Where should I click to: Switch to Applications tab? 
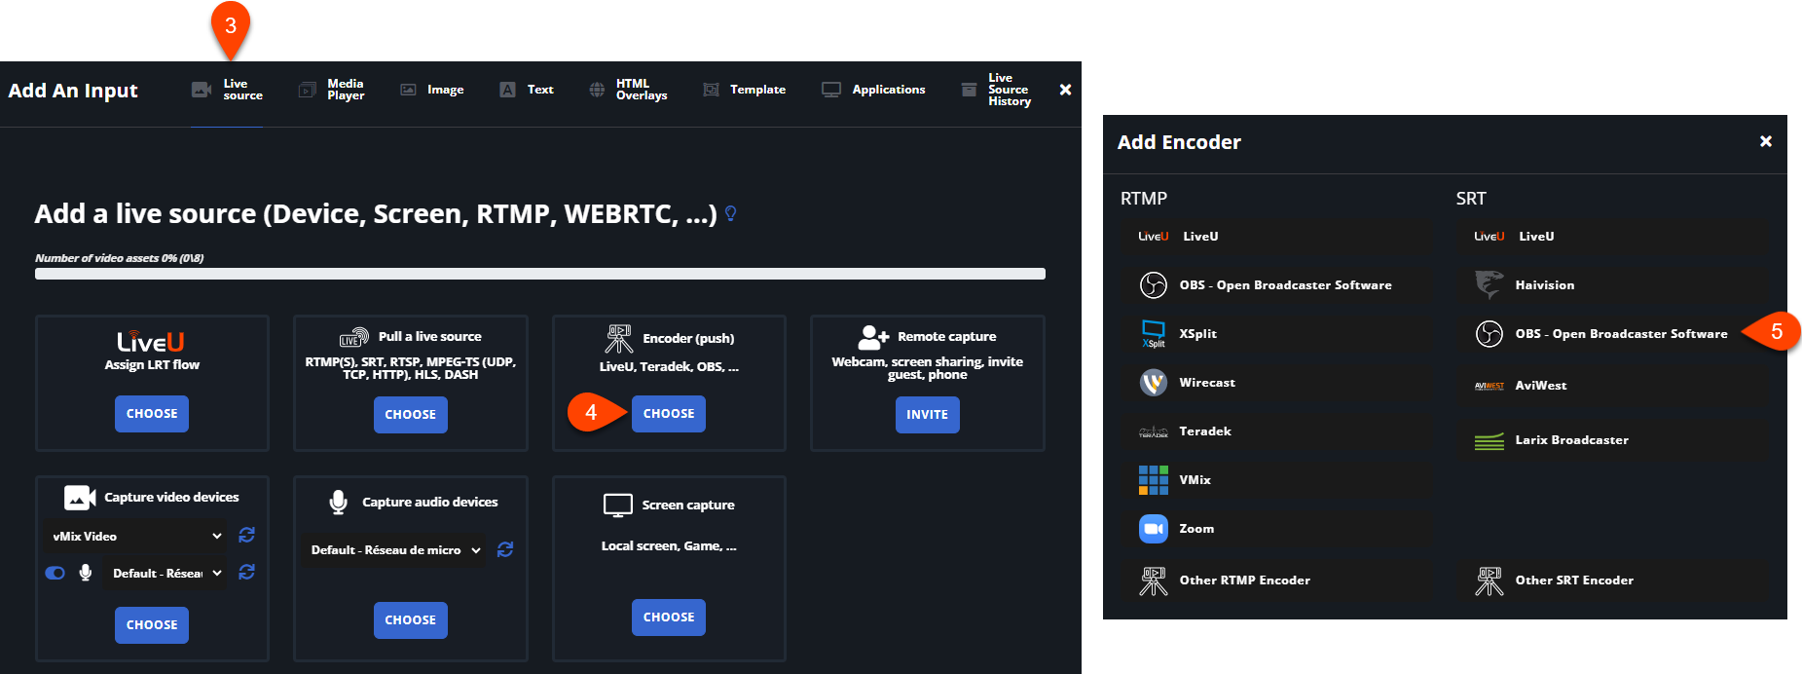(x=873, y=90)
